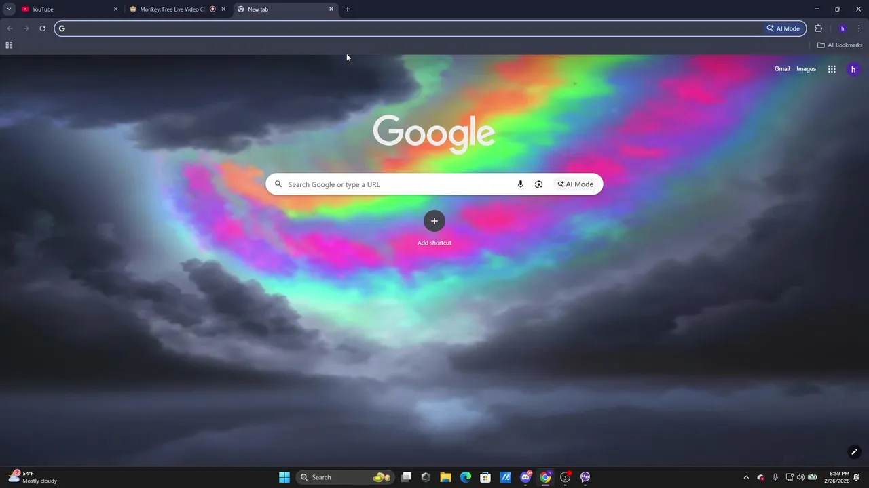Open AI Mode in the search box

coord(576,184)
